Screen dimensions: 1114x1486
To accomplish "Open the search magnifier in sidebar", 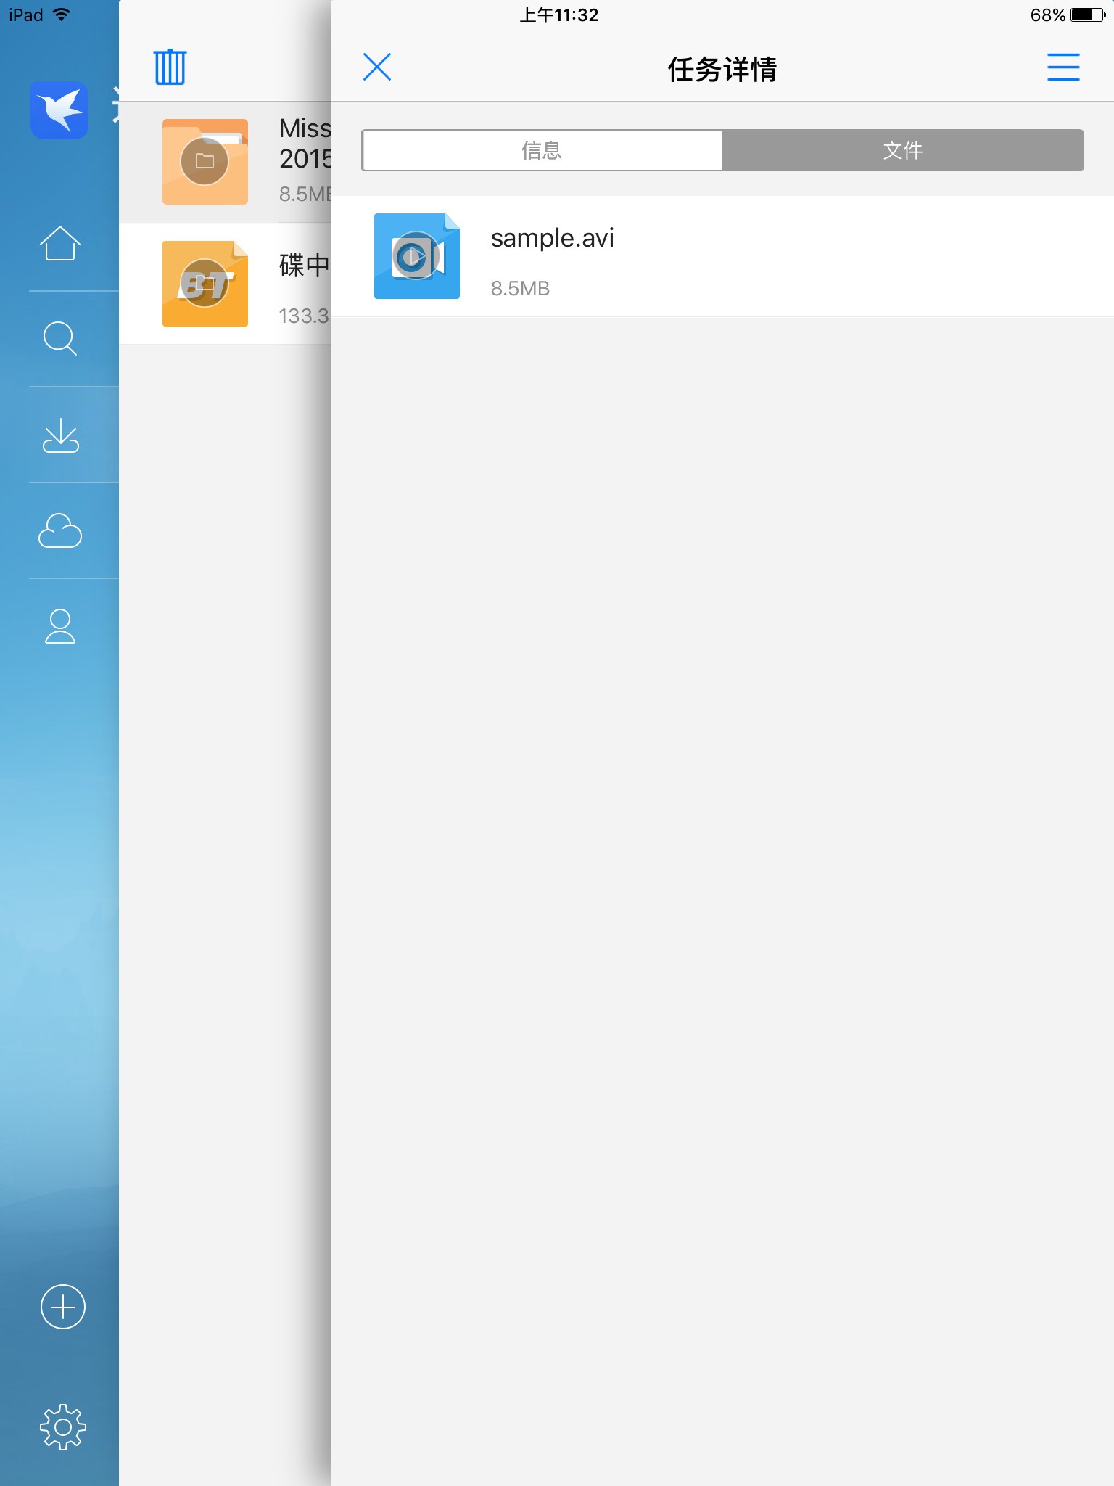I will point(60,339).
